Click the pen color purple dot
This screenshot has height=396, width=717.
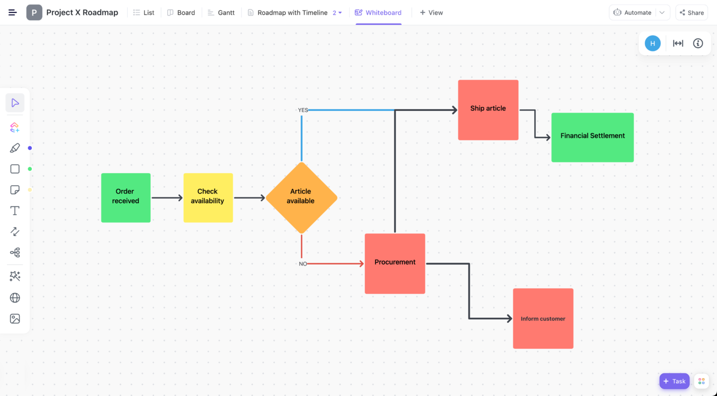30,148
